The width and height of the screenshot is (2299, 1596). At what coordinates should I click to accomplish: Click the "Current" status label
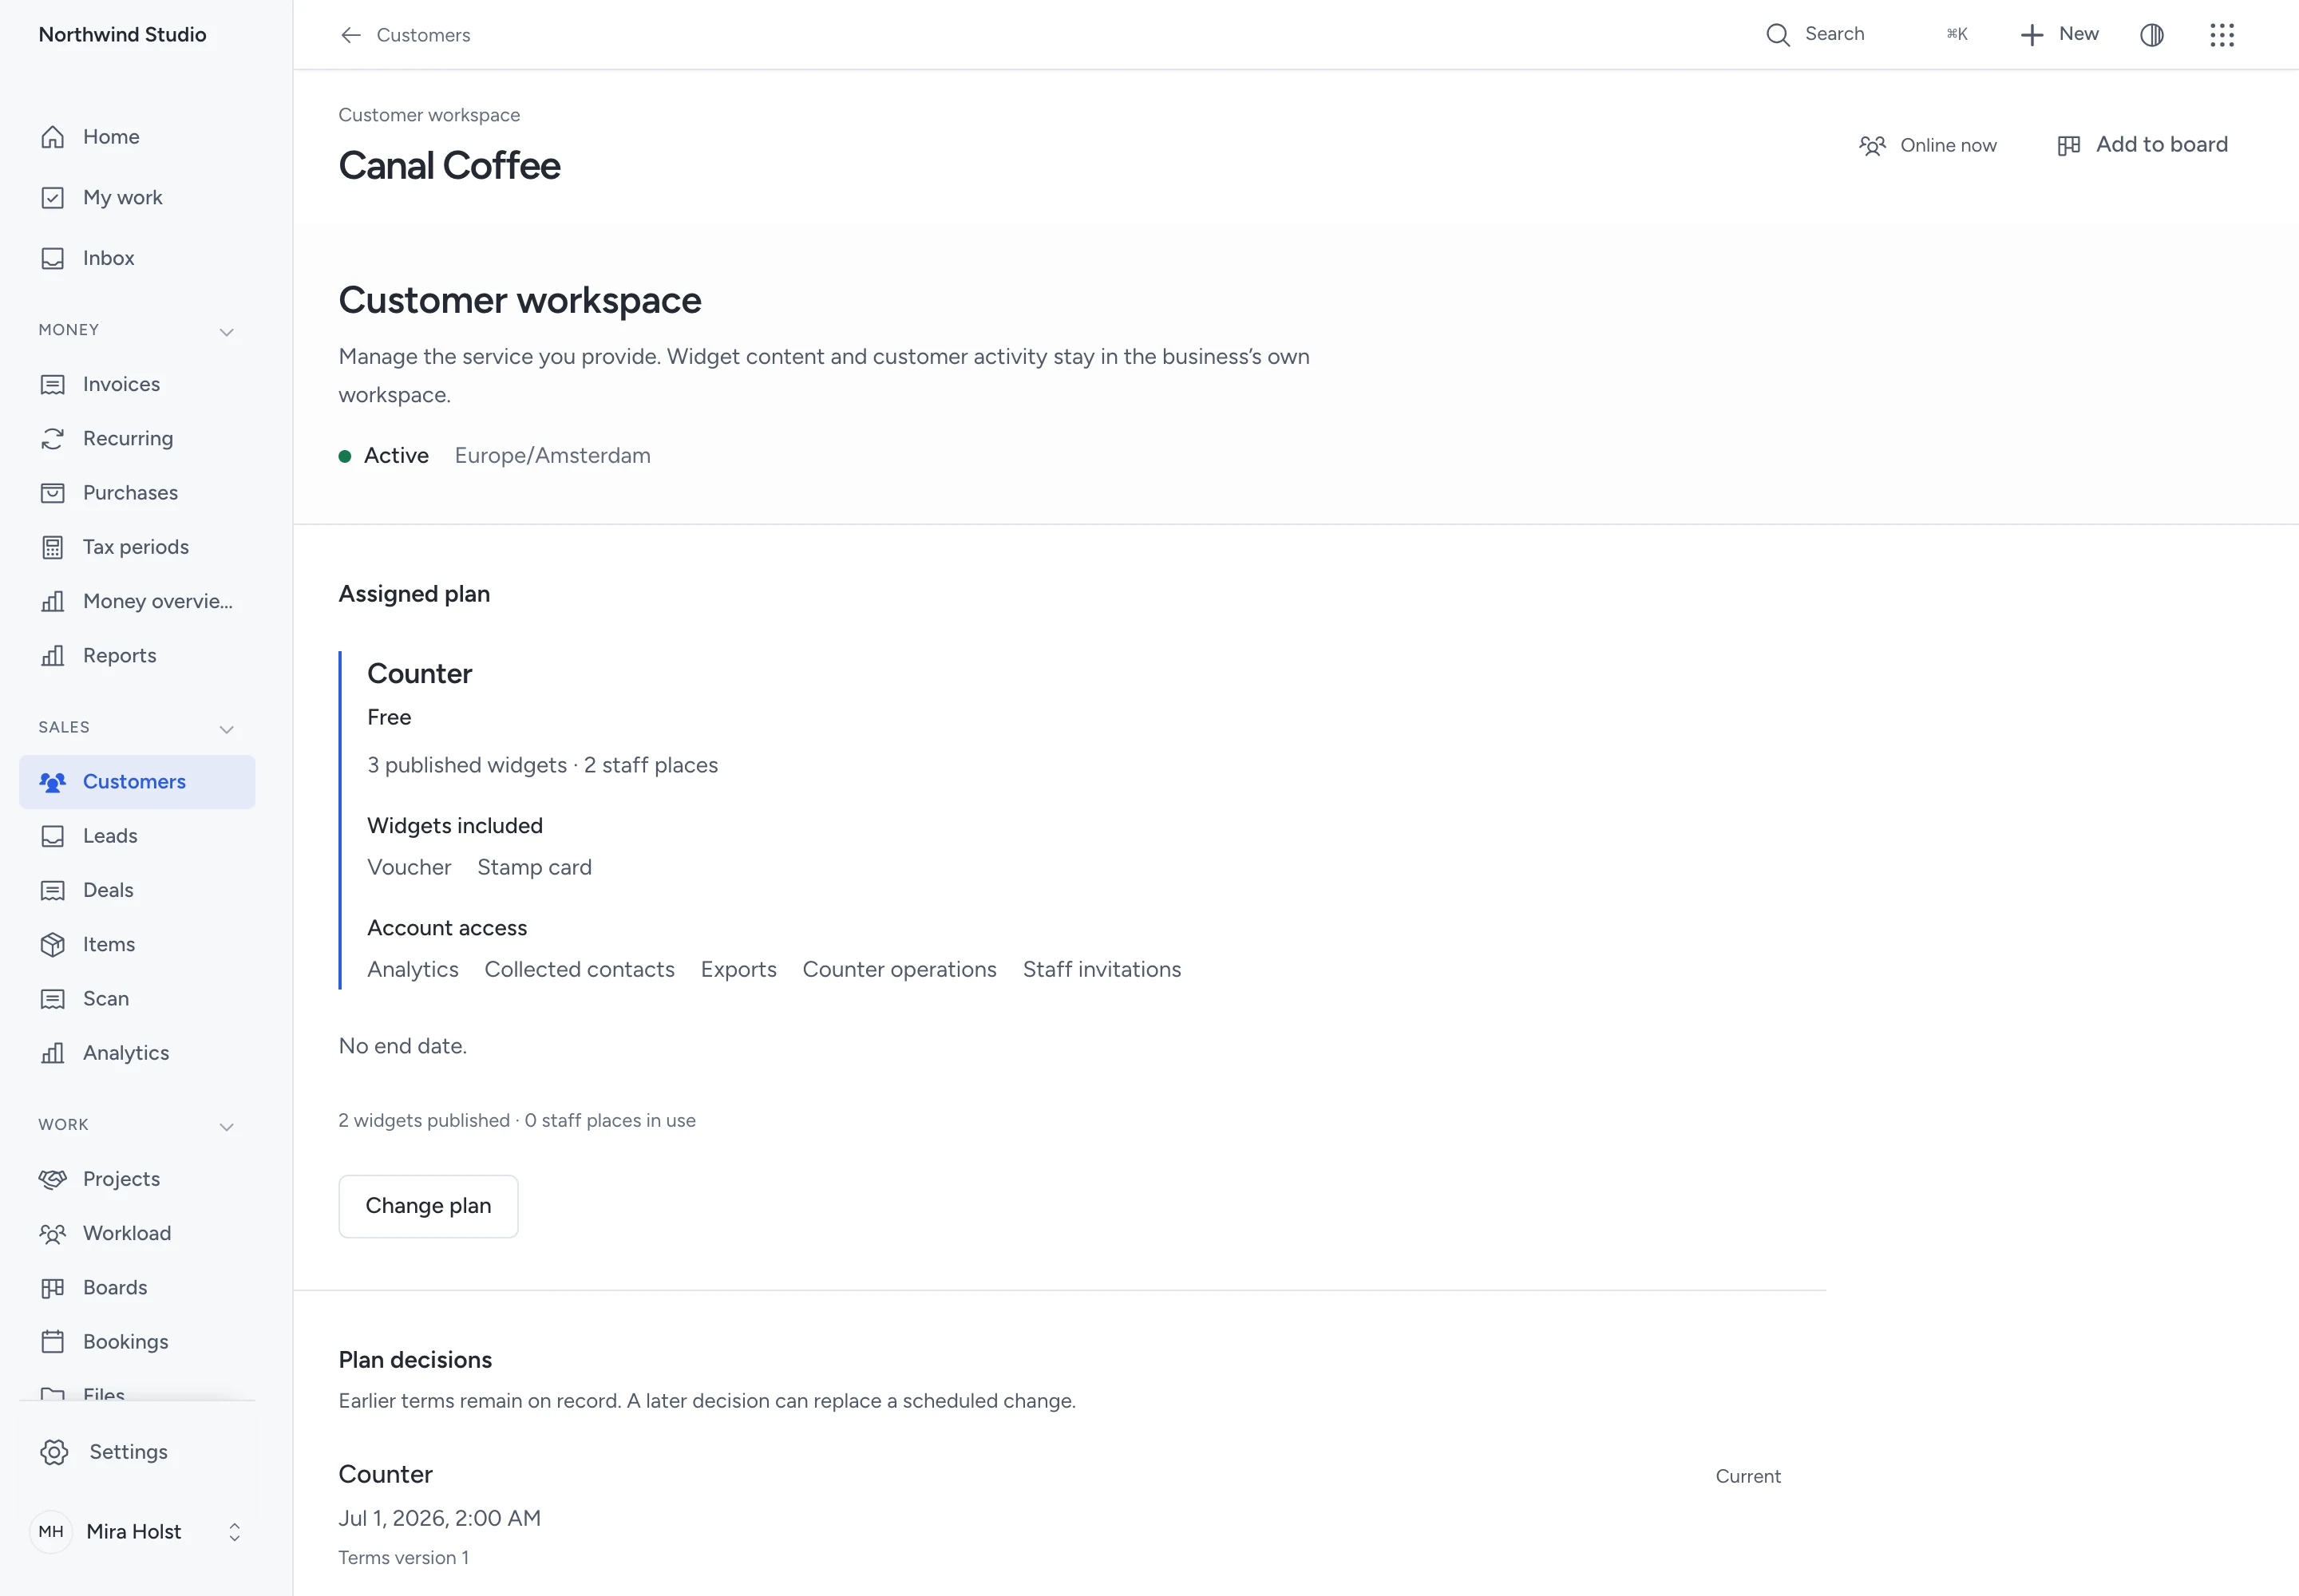point(1747,1477)
